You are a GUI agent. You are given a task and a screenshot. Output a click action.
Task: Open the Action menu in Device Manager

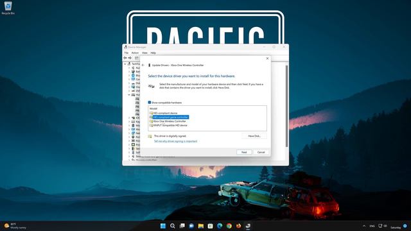click(x=135, y=53)
